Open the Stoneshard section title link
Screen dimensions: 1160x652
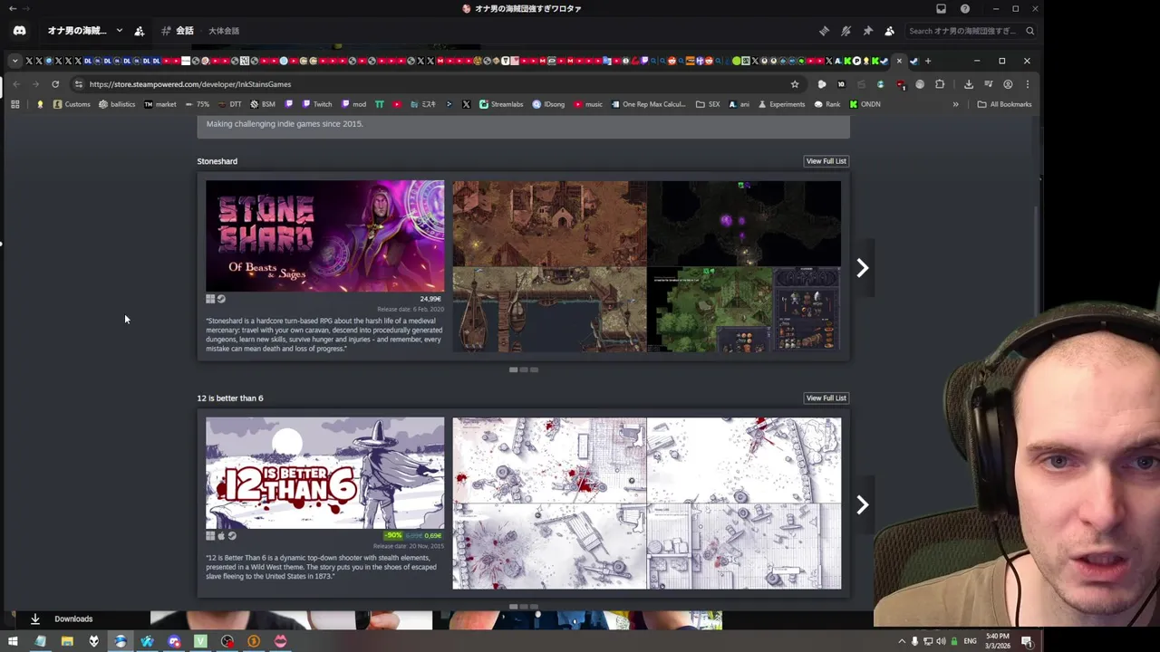[x=217, y=161]
